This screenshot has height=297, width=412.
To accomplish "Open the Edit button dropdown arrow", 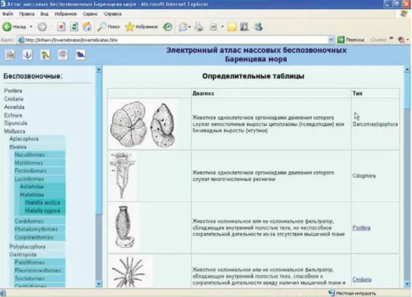I will 222,27.
